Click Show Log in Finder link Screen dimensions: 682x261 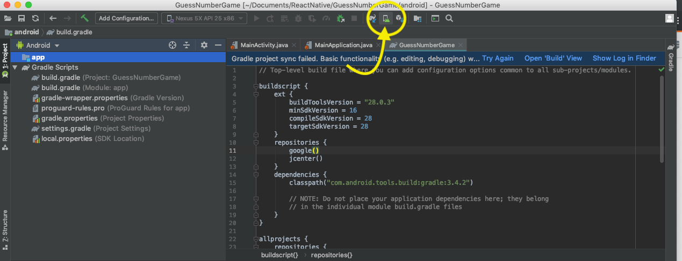624,58
